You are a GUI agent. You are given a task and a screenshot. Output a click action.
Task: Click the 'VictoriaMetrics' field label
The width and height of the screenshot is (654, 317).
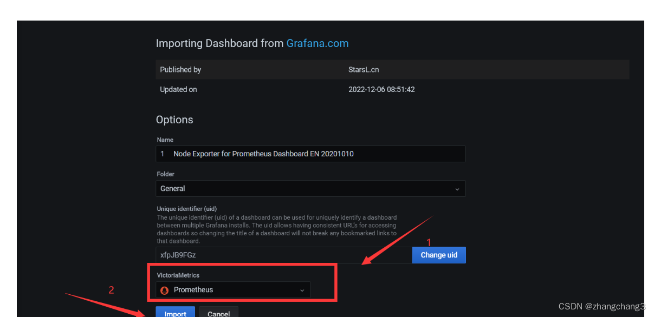click(178, 275)
